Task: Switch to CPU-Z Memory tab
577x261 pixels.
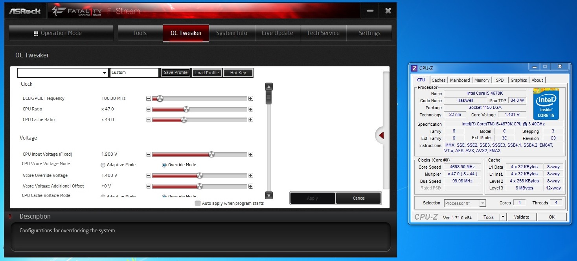Action: [x=482, y=80]
